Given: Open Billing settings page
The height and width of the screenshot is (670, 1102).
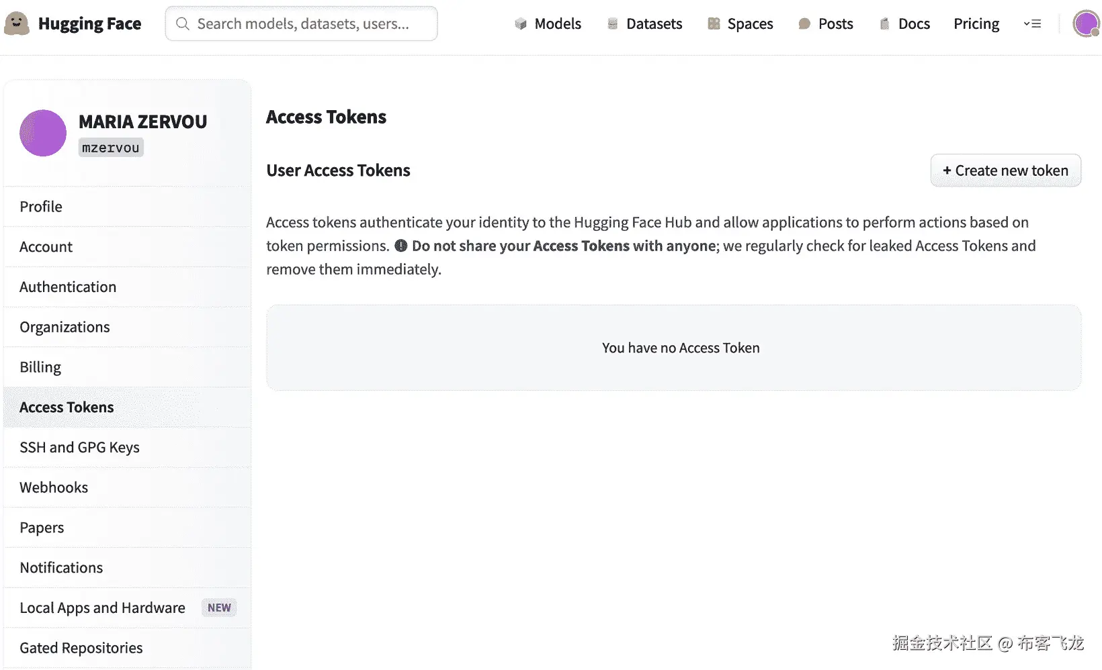Looking at the screenshot, I should [40, 367].
